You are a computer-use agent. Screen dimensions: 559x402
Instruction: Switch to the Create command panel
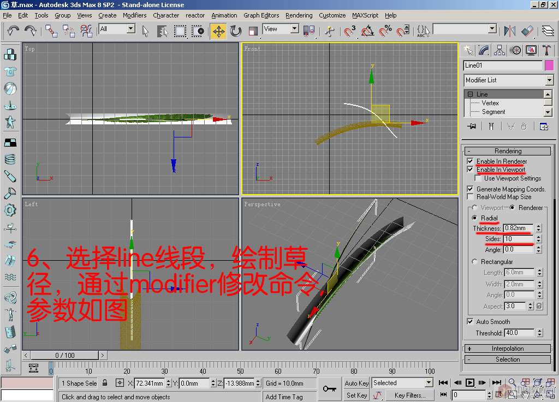click(468, 51)
